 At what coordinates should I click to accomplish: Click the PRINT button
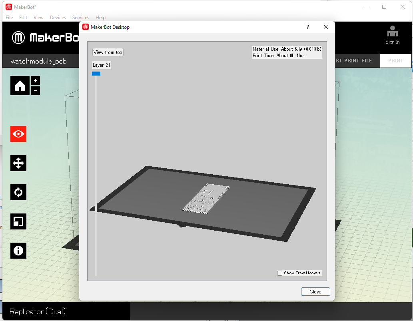coord(395,61)
